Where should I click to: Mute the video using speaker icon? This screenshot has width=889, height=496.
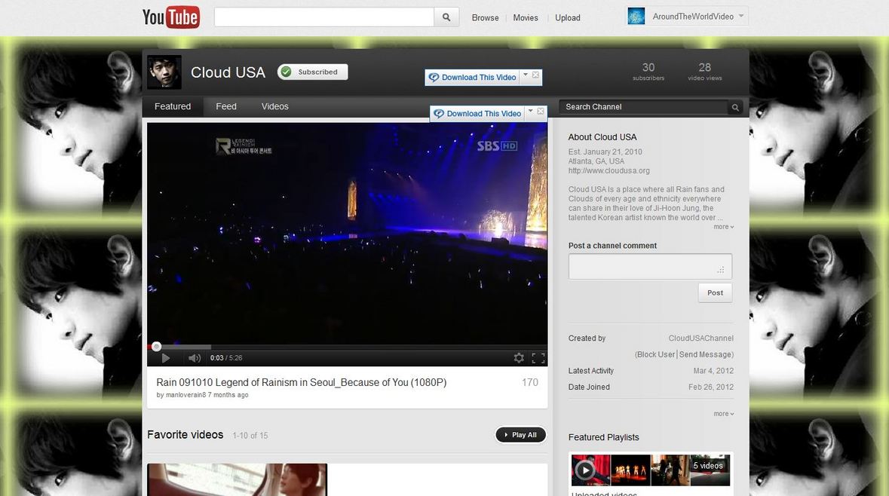195,358
